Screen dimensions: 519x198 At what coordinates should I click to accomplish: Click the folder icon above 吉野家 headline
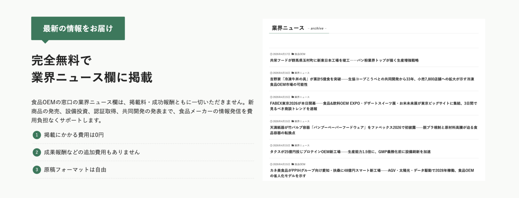(x=293, y=73)
